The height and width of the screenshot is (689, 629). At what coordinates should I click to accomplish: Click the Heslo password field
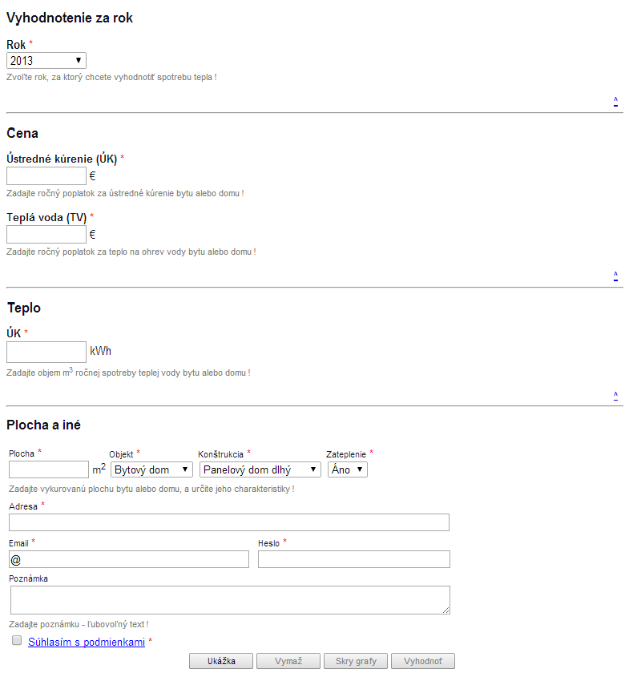tap(354, 559)
